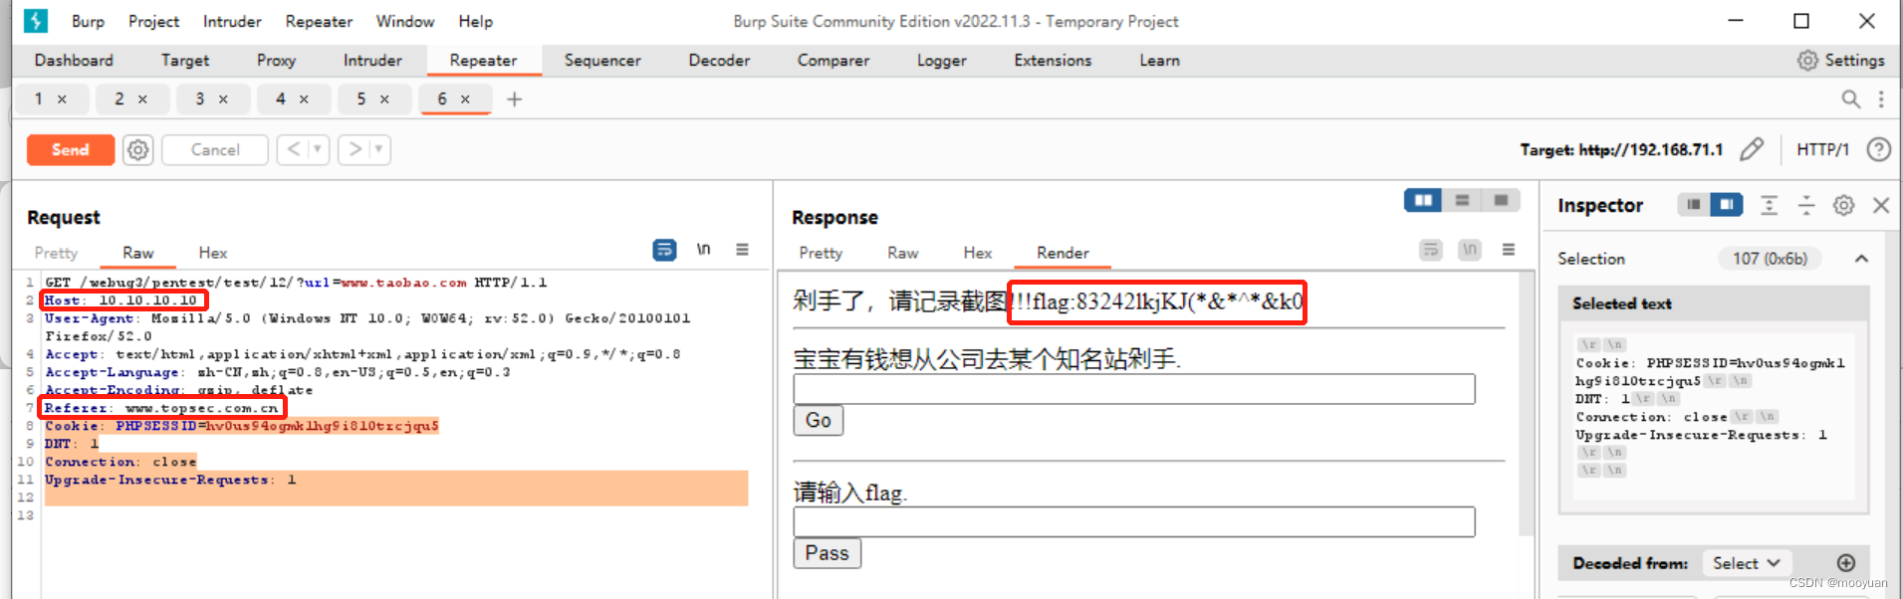Close Repeater tab 3
The image size is (1903, 599).
click(x=223, y=99)
